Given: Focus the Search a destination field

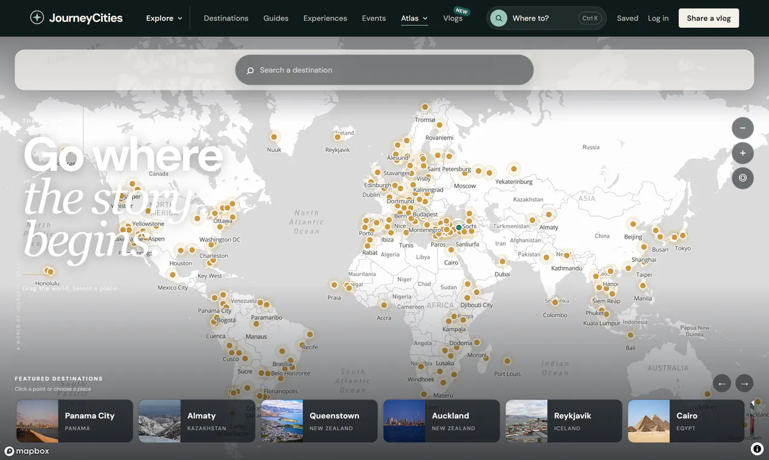Looking at the screenshot, I should 384,70.
